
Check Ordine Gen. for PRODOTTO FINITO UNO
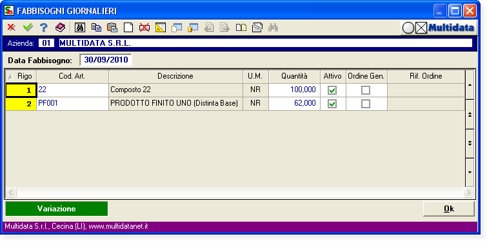coord(366,104)
